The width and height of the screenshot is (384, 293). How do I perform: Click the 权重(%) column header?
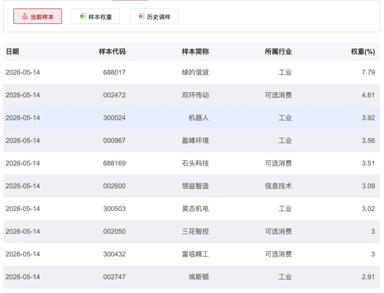[x=363, y=52]
